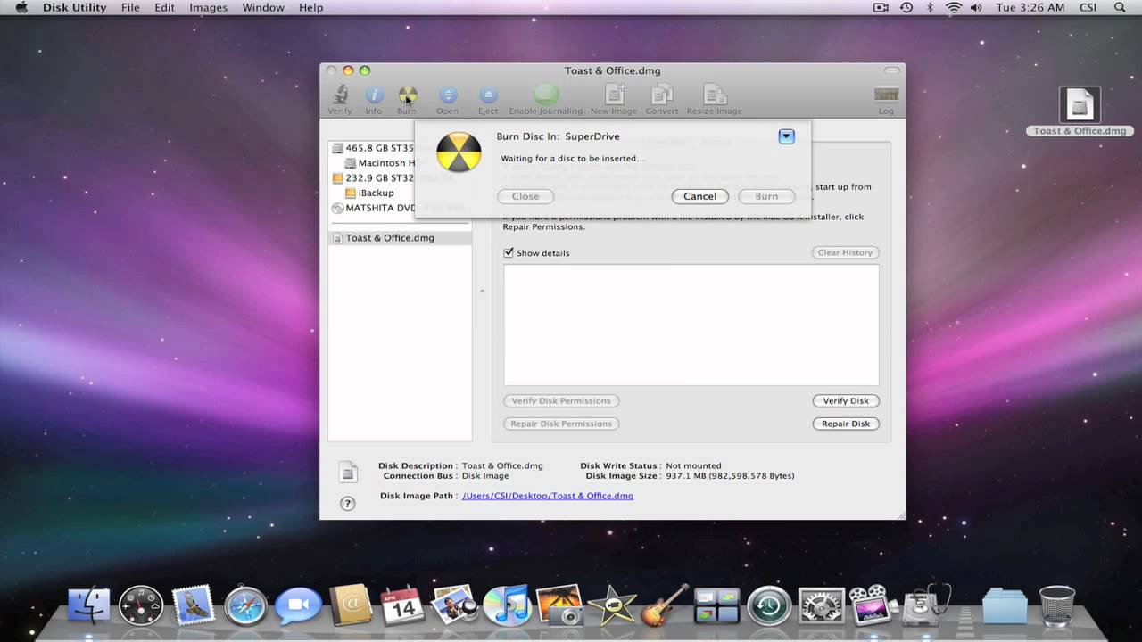The width and height of the screenshot is (1142, 642).
Task: Uncheck the Show details checkbox
Action: pyautogui.click(x=509, y=252)
